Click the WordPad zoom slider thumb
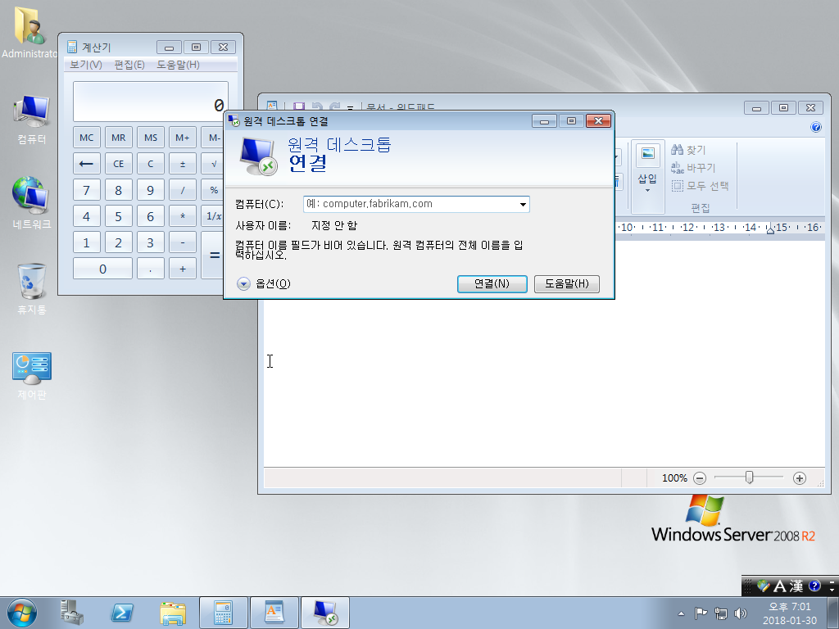 [x=749, y=477]
